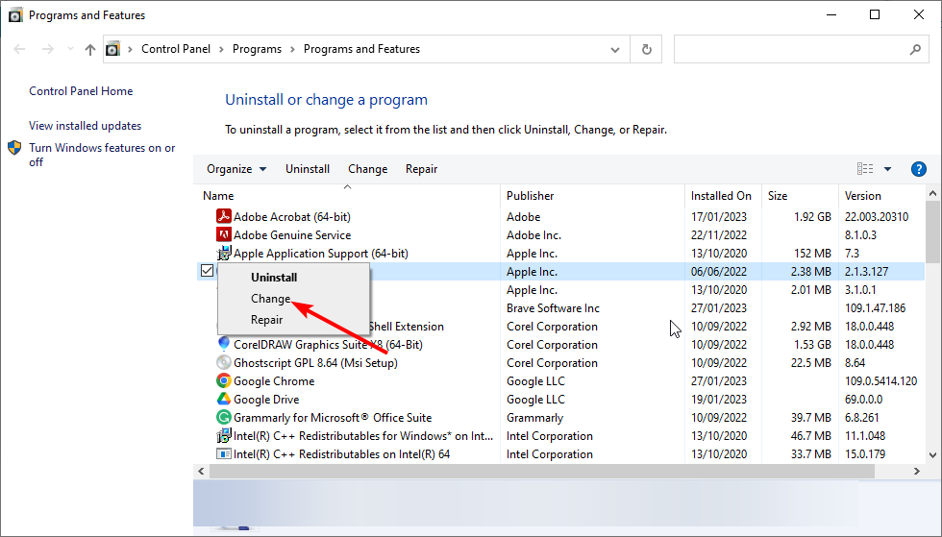The height and width of the screenshot is (537, 942).
Task: Open the Organize dropdown menu
Action: pos(236,169)
